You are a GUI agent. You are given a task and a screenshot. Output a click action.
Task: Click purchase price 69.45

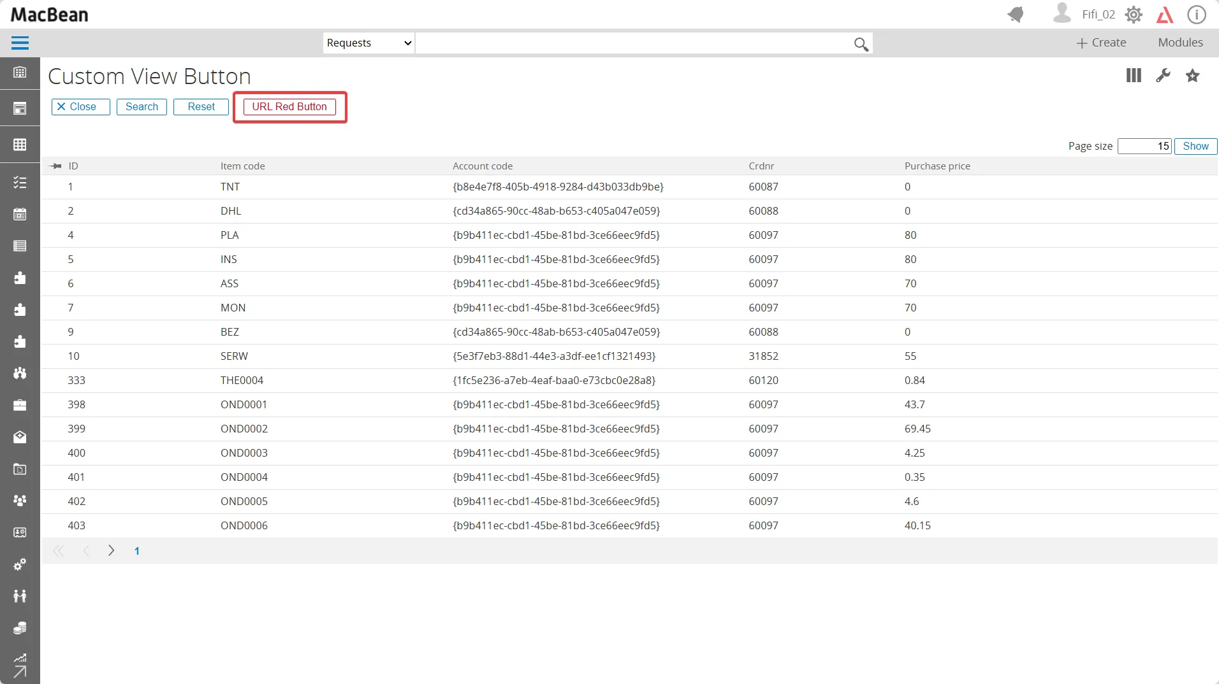(x=917, y=429)
